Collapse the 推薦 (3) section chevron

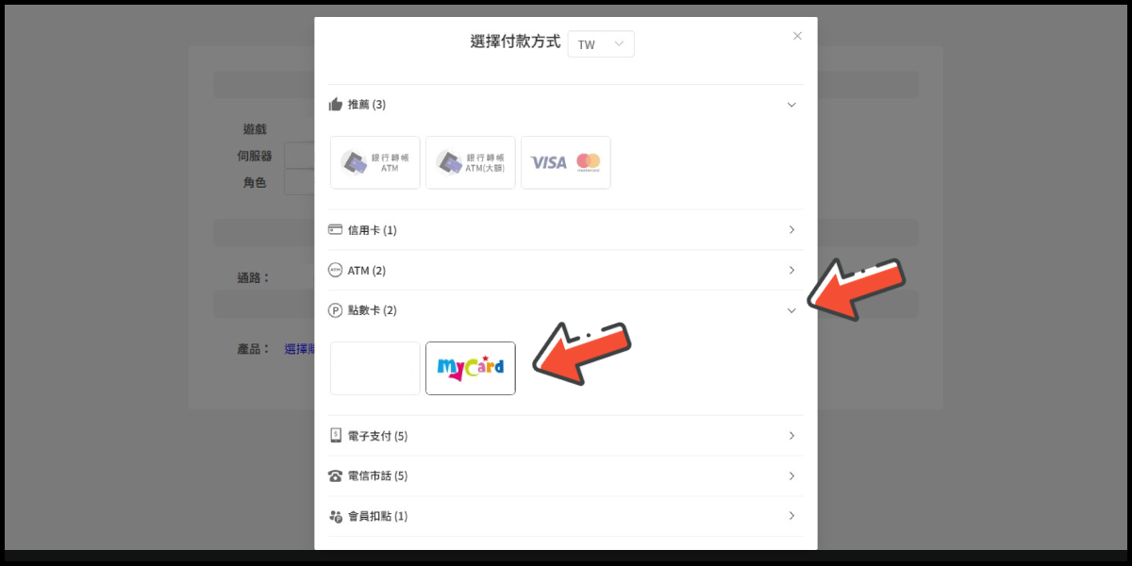pyautogui.click(x=791, y=105)
